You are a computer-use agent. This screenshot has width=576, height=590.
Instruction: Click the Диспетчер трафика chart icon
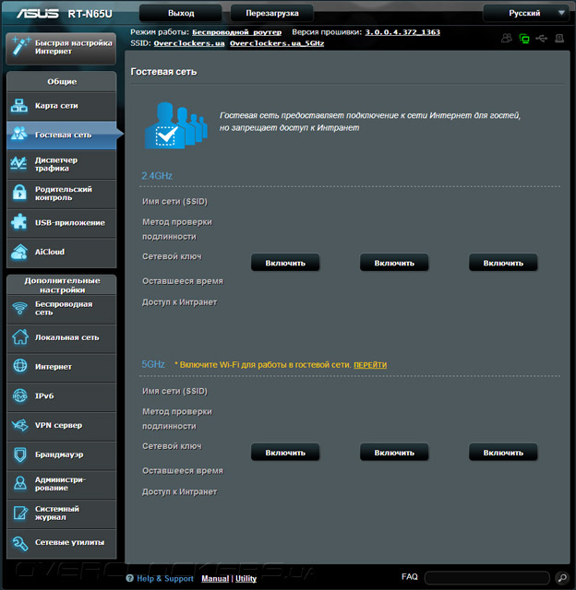click(x=18, y=163)
